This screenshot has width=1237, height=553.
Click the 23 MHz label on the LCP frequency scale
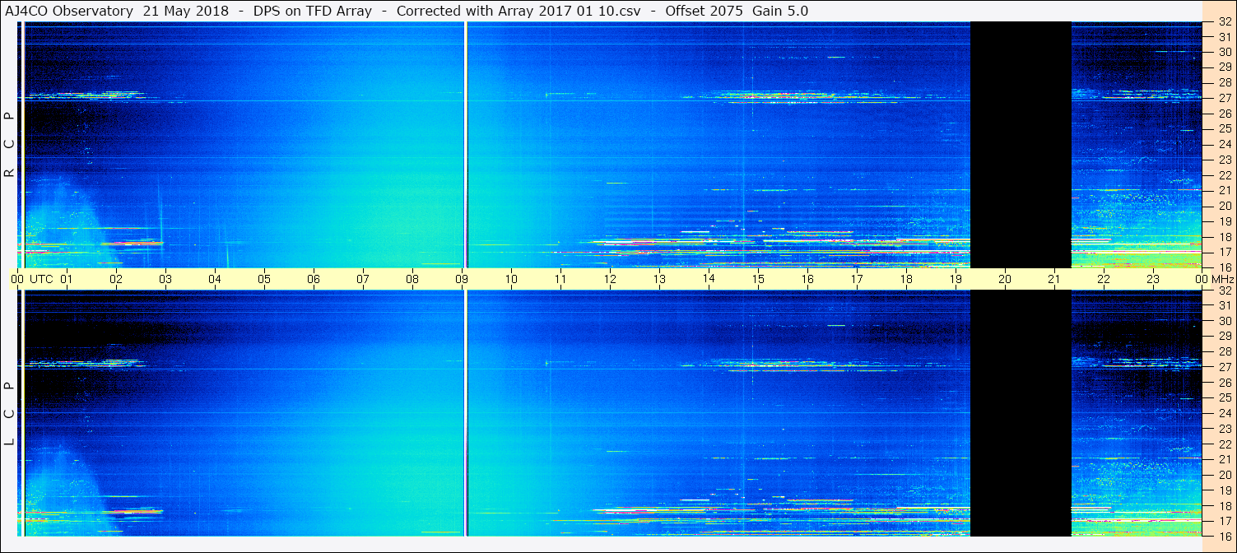(1224, 429)
